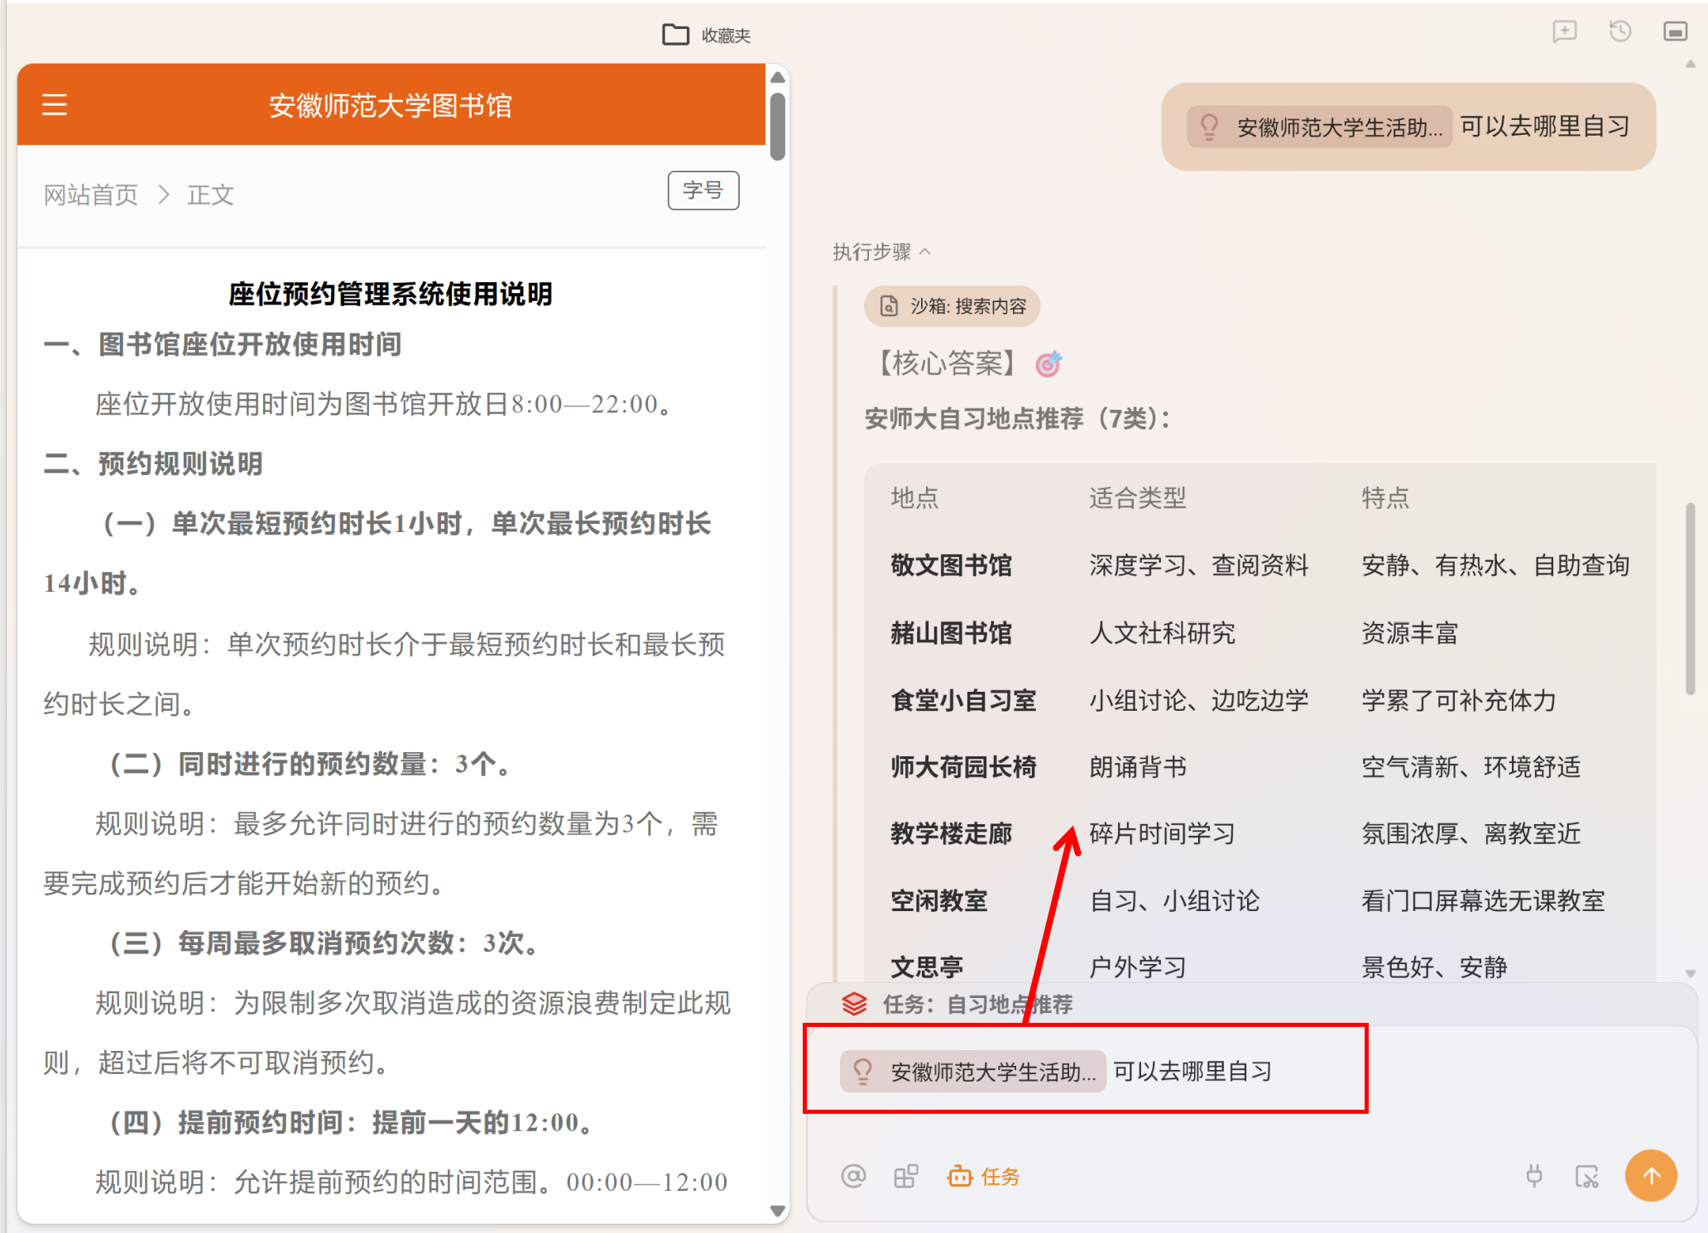Open the 收藏夹 favorites folder
This screenshot has height=1233, width=1708.
pos(707,35)
